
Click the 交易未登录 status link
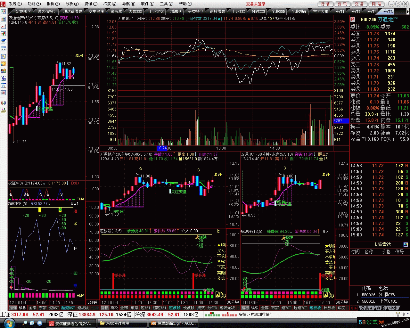(256, 4)
